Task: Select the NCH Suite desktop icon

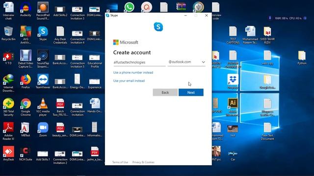Action: [26, 154]
